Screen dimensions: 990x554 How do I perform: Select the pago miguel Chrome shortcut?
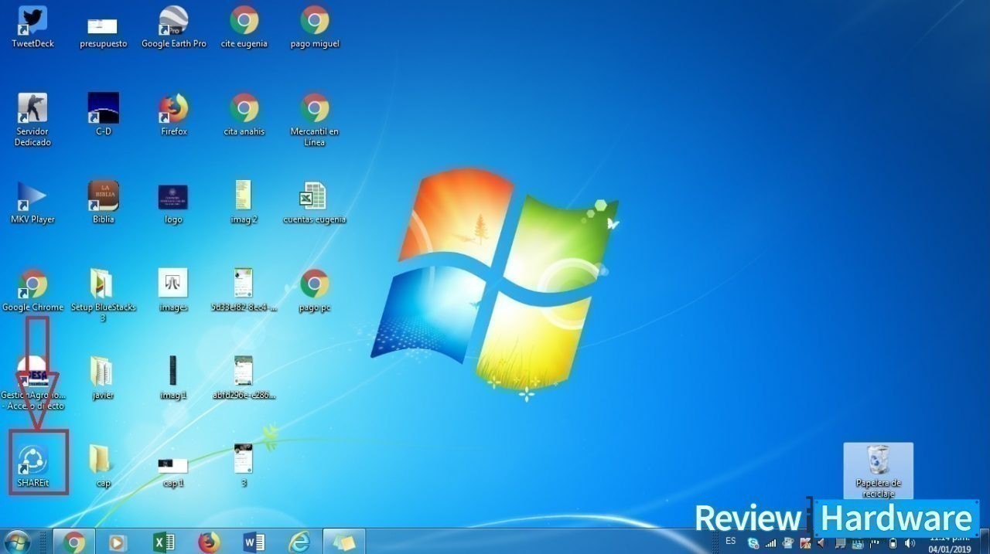315,27
